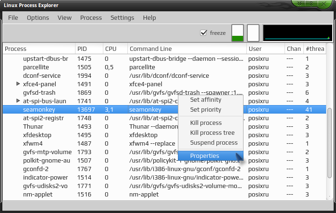Sort by the User column header

(x=266, y=49)
